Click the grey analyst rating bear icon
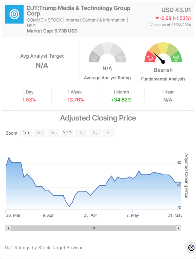The height and width of the screenshot is (259, 196). 94,58
